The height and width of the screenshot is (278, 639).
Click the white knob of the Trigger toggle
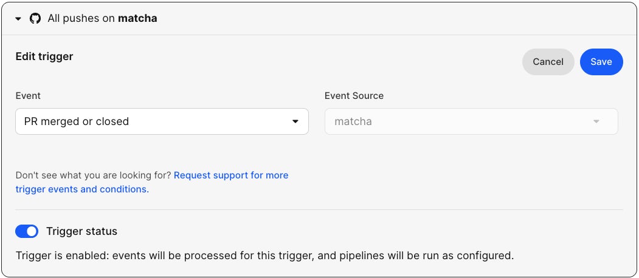(32, 231)
